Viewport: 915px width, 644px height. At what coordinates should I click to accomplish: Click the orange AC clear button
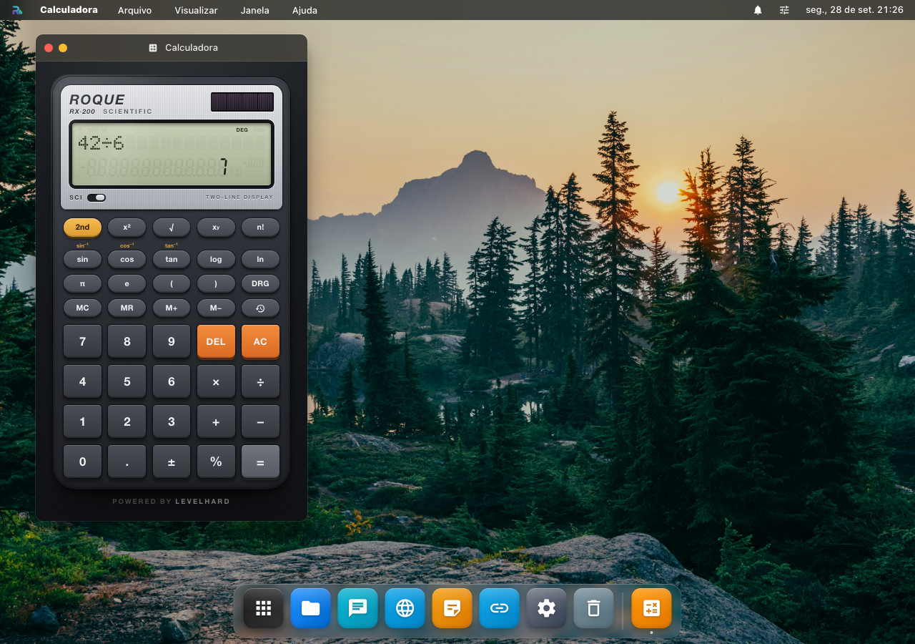pyautogui.click(x=260, y=341)
